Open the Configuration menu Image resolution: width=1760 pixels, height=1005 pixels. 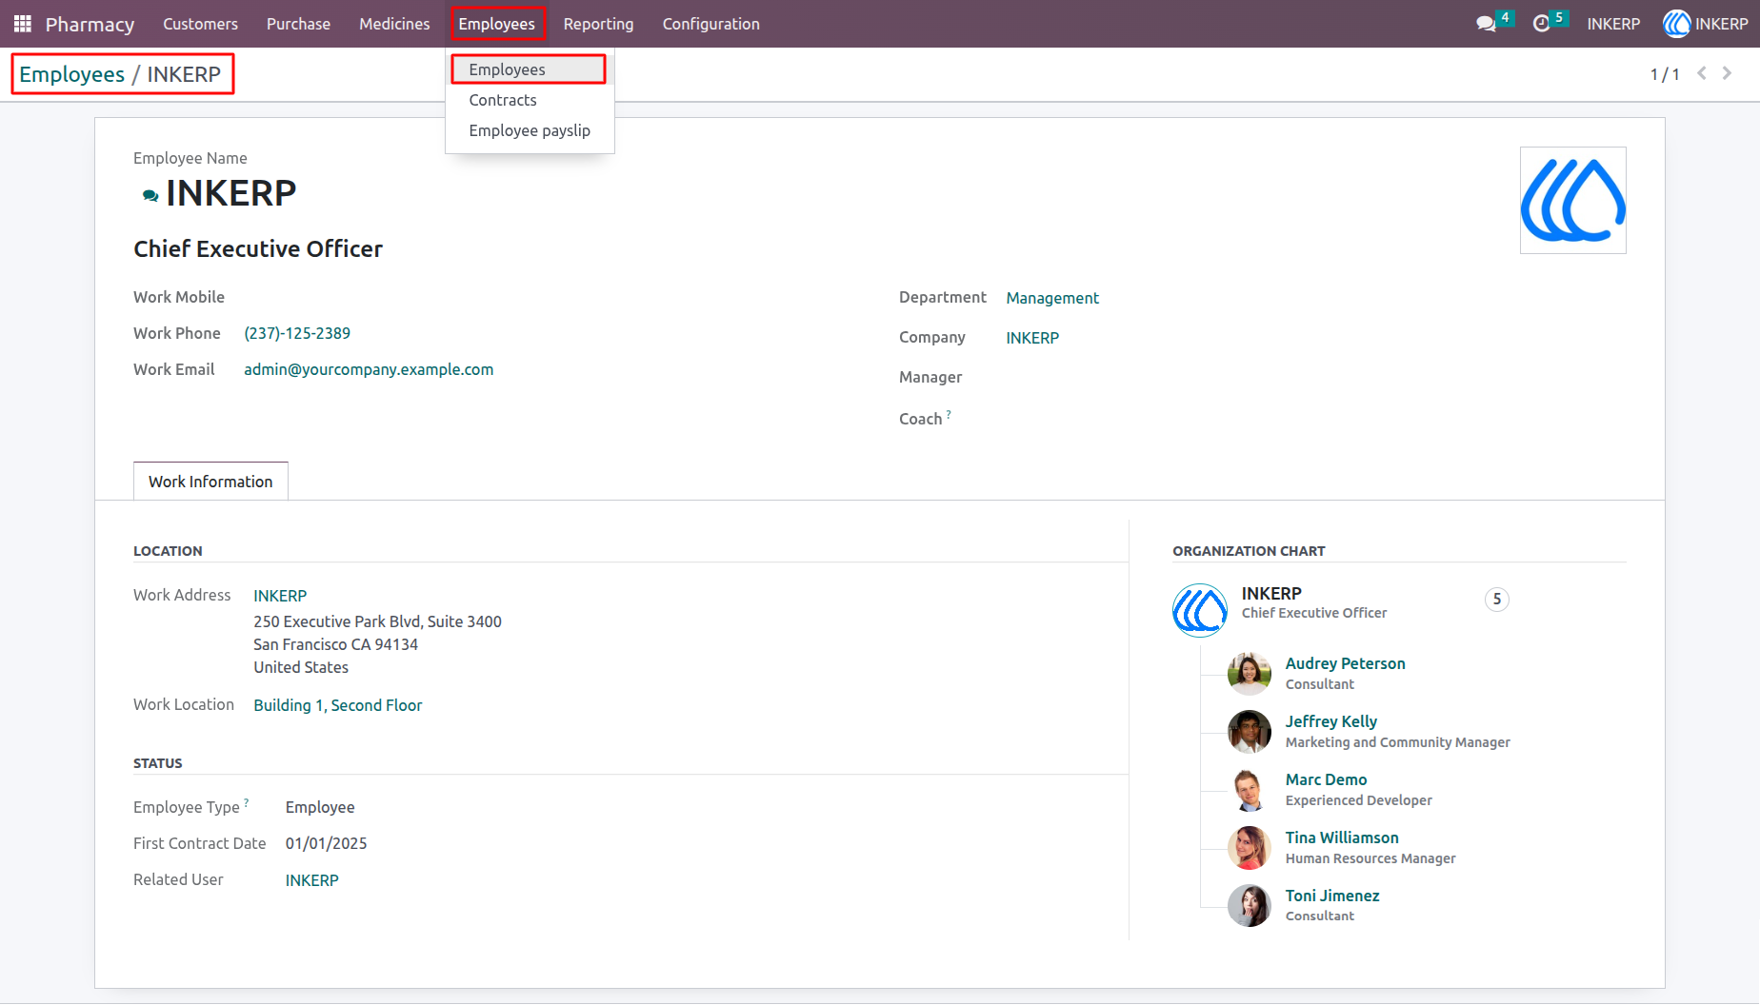[710, 24]
